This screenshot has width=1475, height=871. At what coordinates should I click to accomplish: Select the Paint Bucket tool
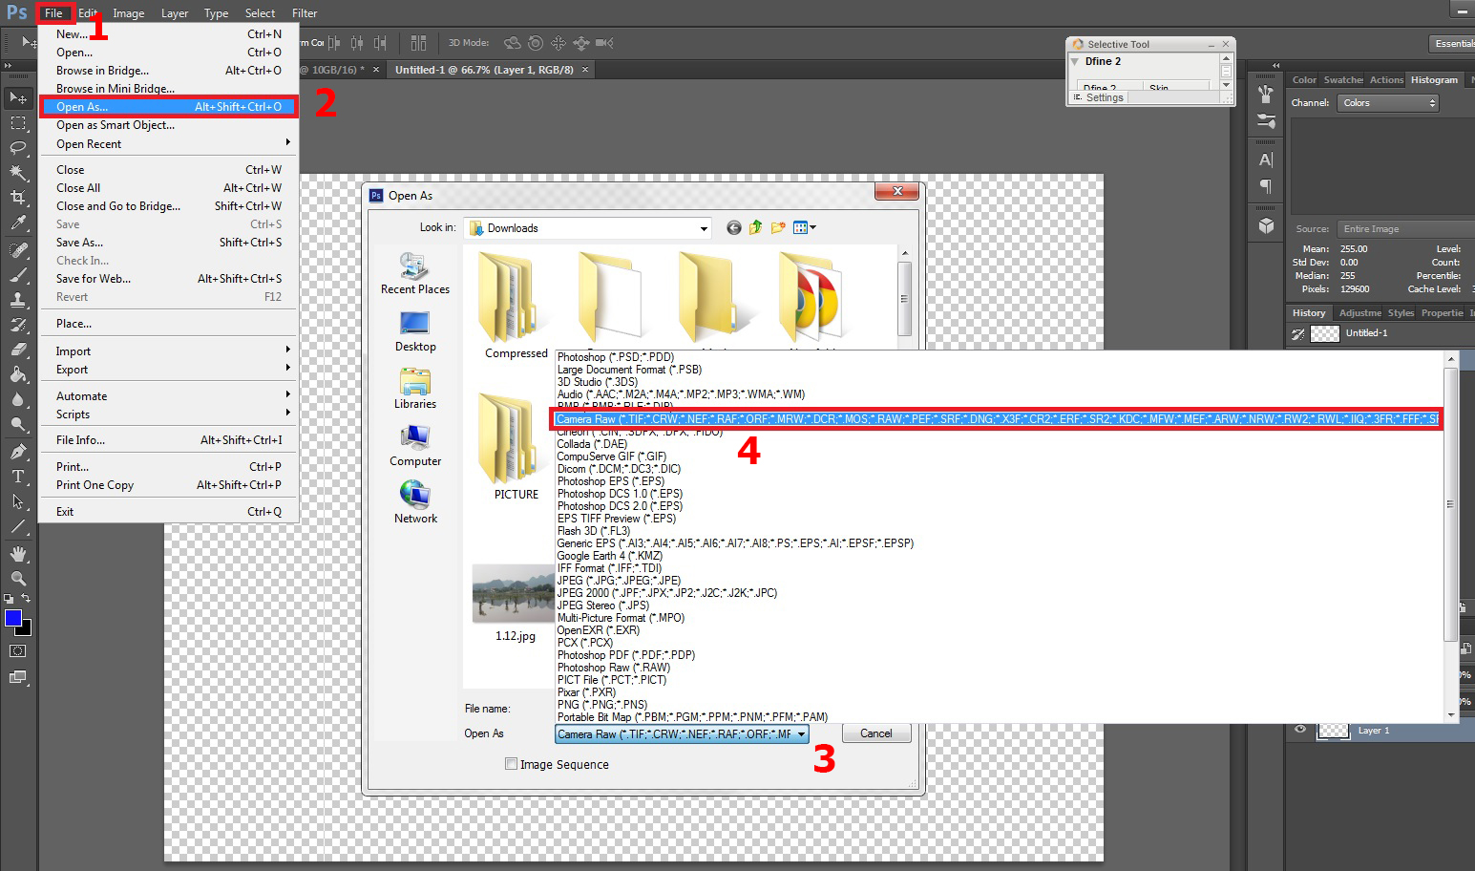18,374
